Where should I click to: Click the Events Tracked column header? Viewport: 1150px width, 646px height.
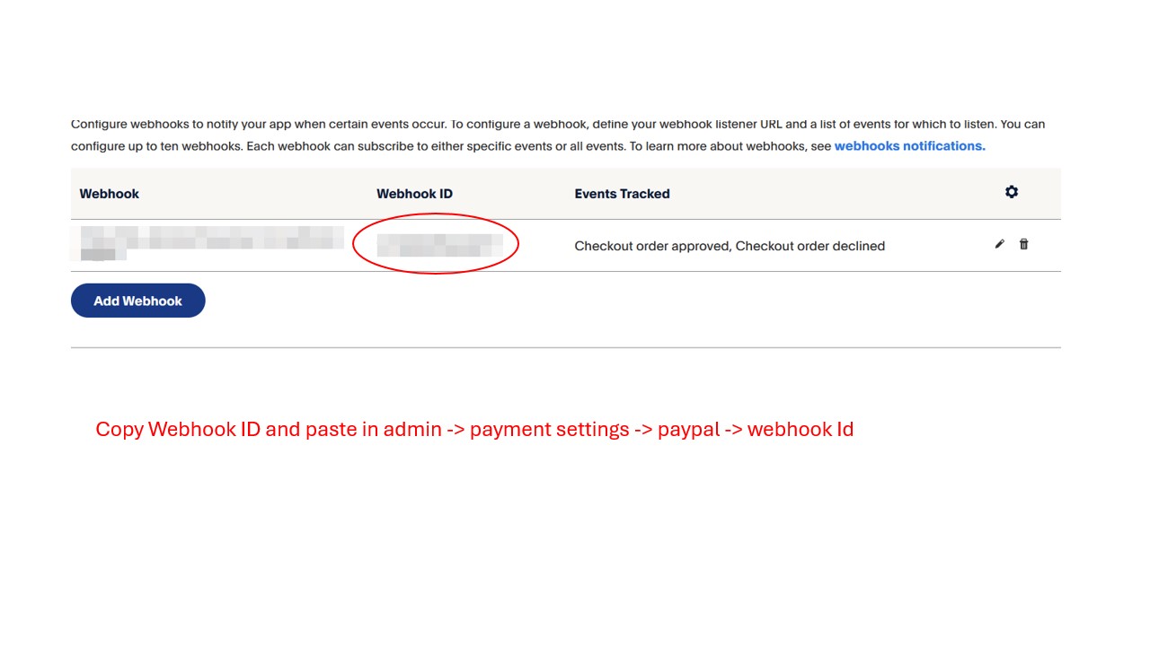pyautogui.click(x=622, y=193)
